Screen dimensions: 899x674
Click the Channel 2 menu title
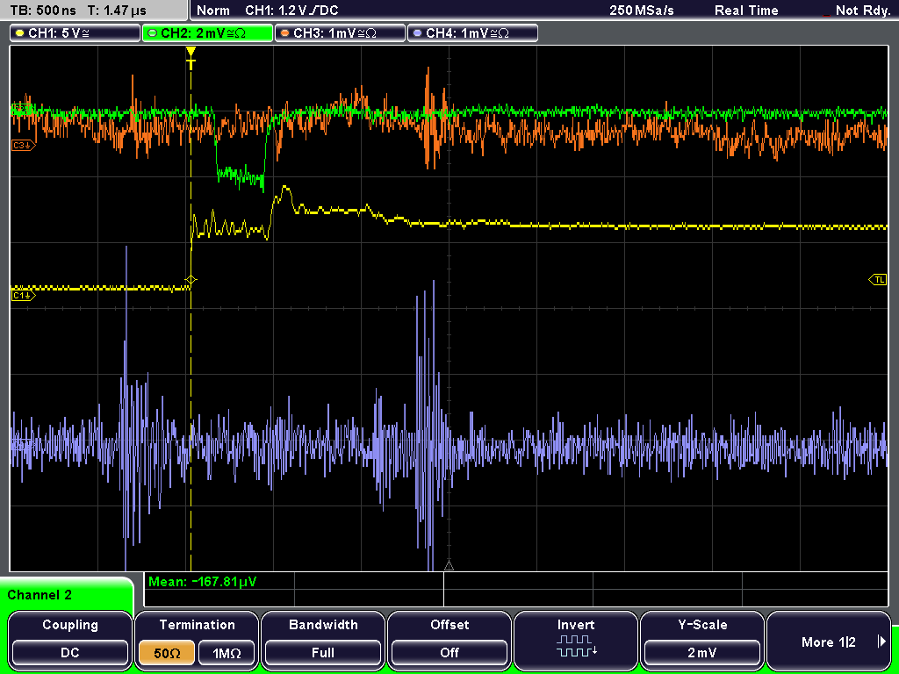[40, 595]
